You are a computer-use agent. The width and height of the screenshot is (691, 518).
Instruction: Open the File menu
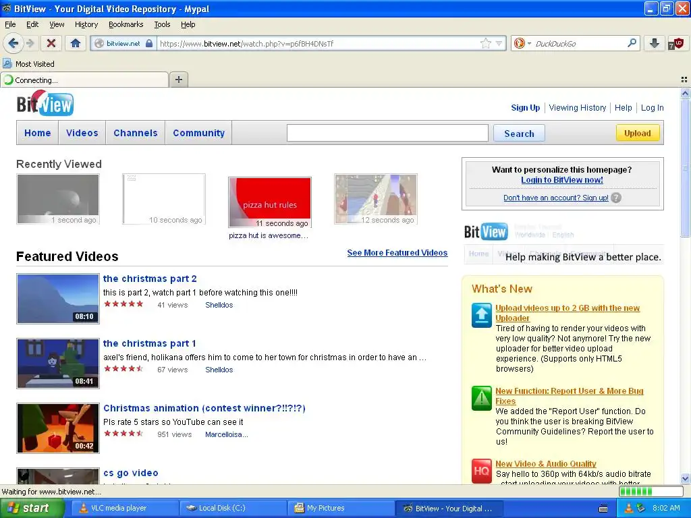click(x=10, y=24)
